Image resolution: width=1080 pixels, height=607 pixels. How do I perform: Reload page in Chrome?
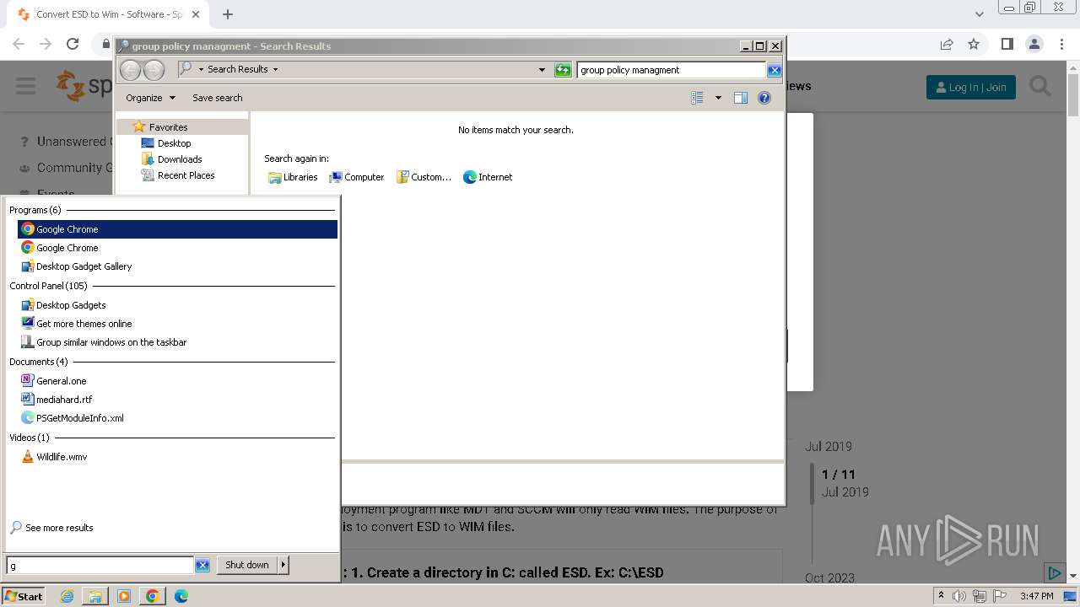coord(73,44)
